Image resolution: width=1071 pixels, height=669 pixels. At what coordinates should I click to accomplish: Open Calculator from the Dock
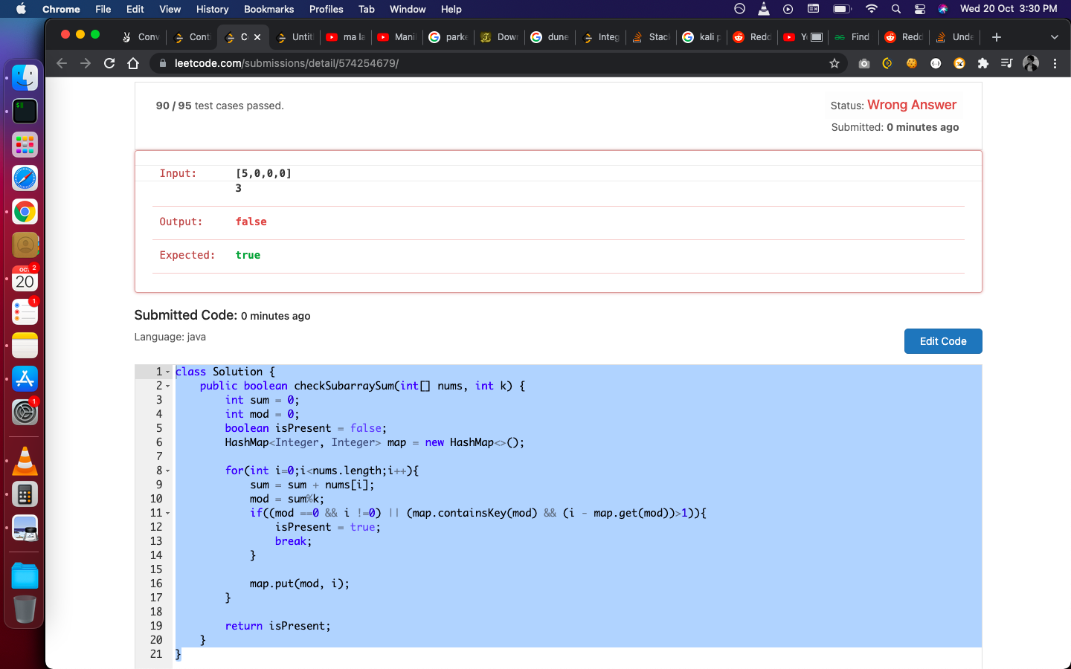(25, 494)
